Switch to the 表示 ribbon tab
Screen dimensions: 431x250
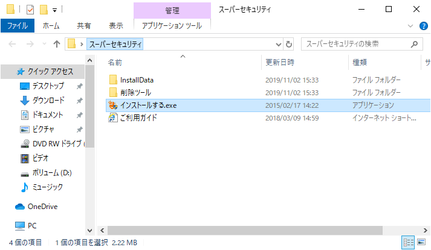pos(115,26)
